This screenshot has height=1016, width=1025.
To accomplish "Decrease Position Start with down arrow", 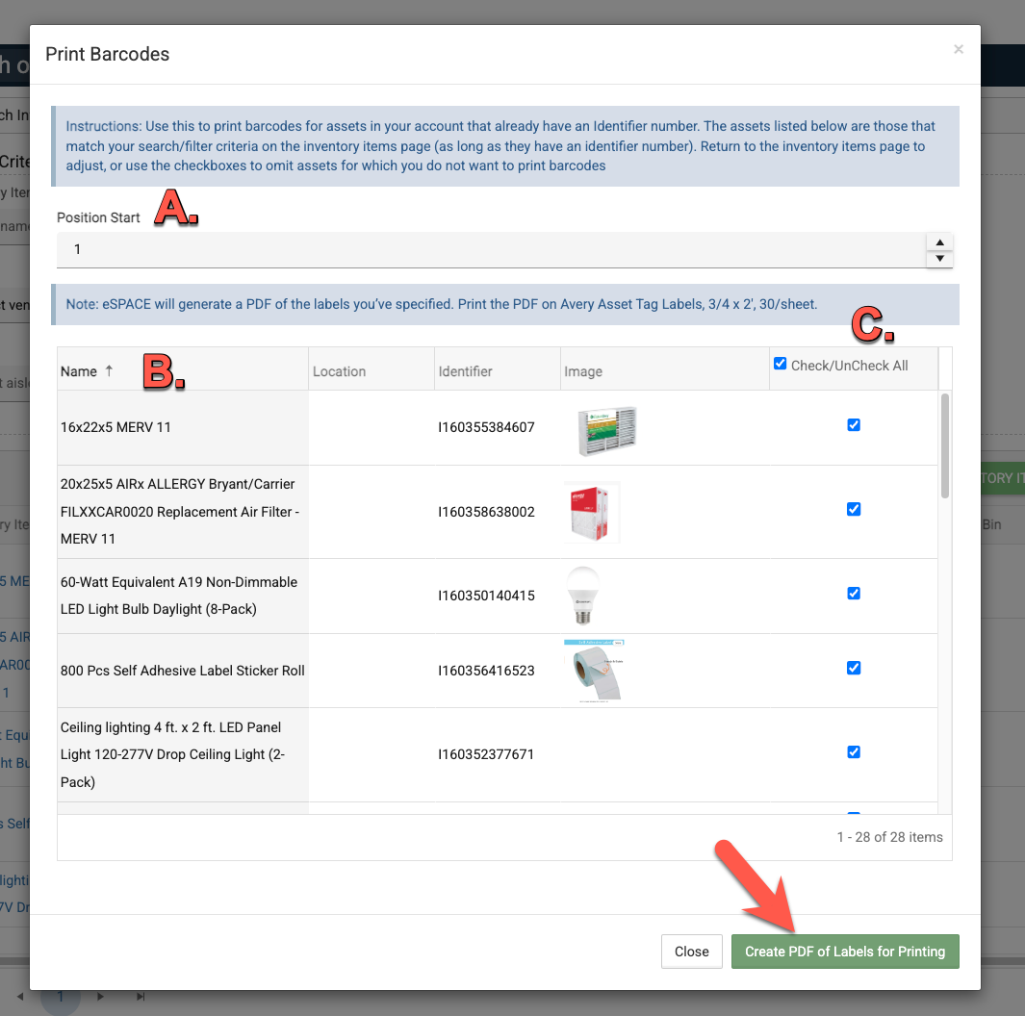I will tap(938, 259).
